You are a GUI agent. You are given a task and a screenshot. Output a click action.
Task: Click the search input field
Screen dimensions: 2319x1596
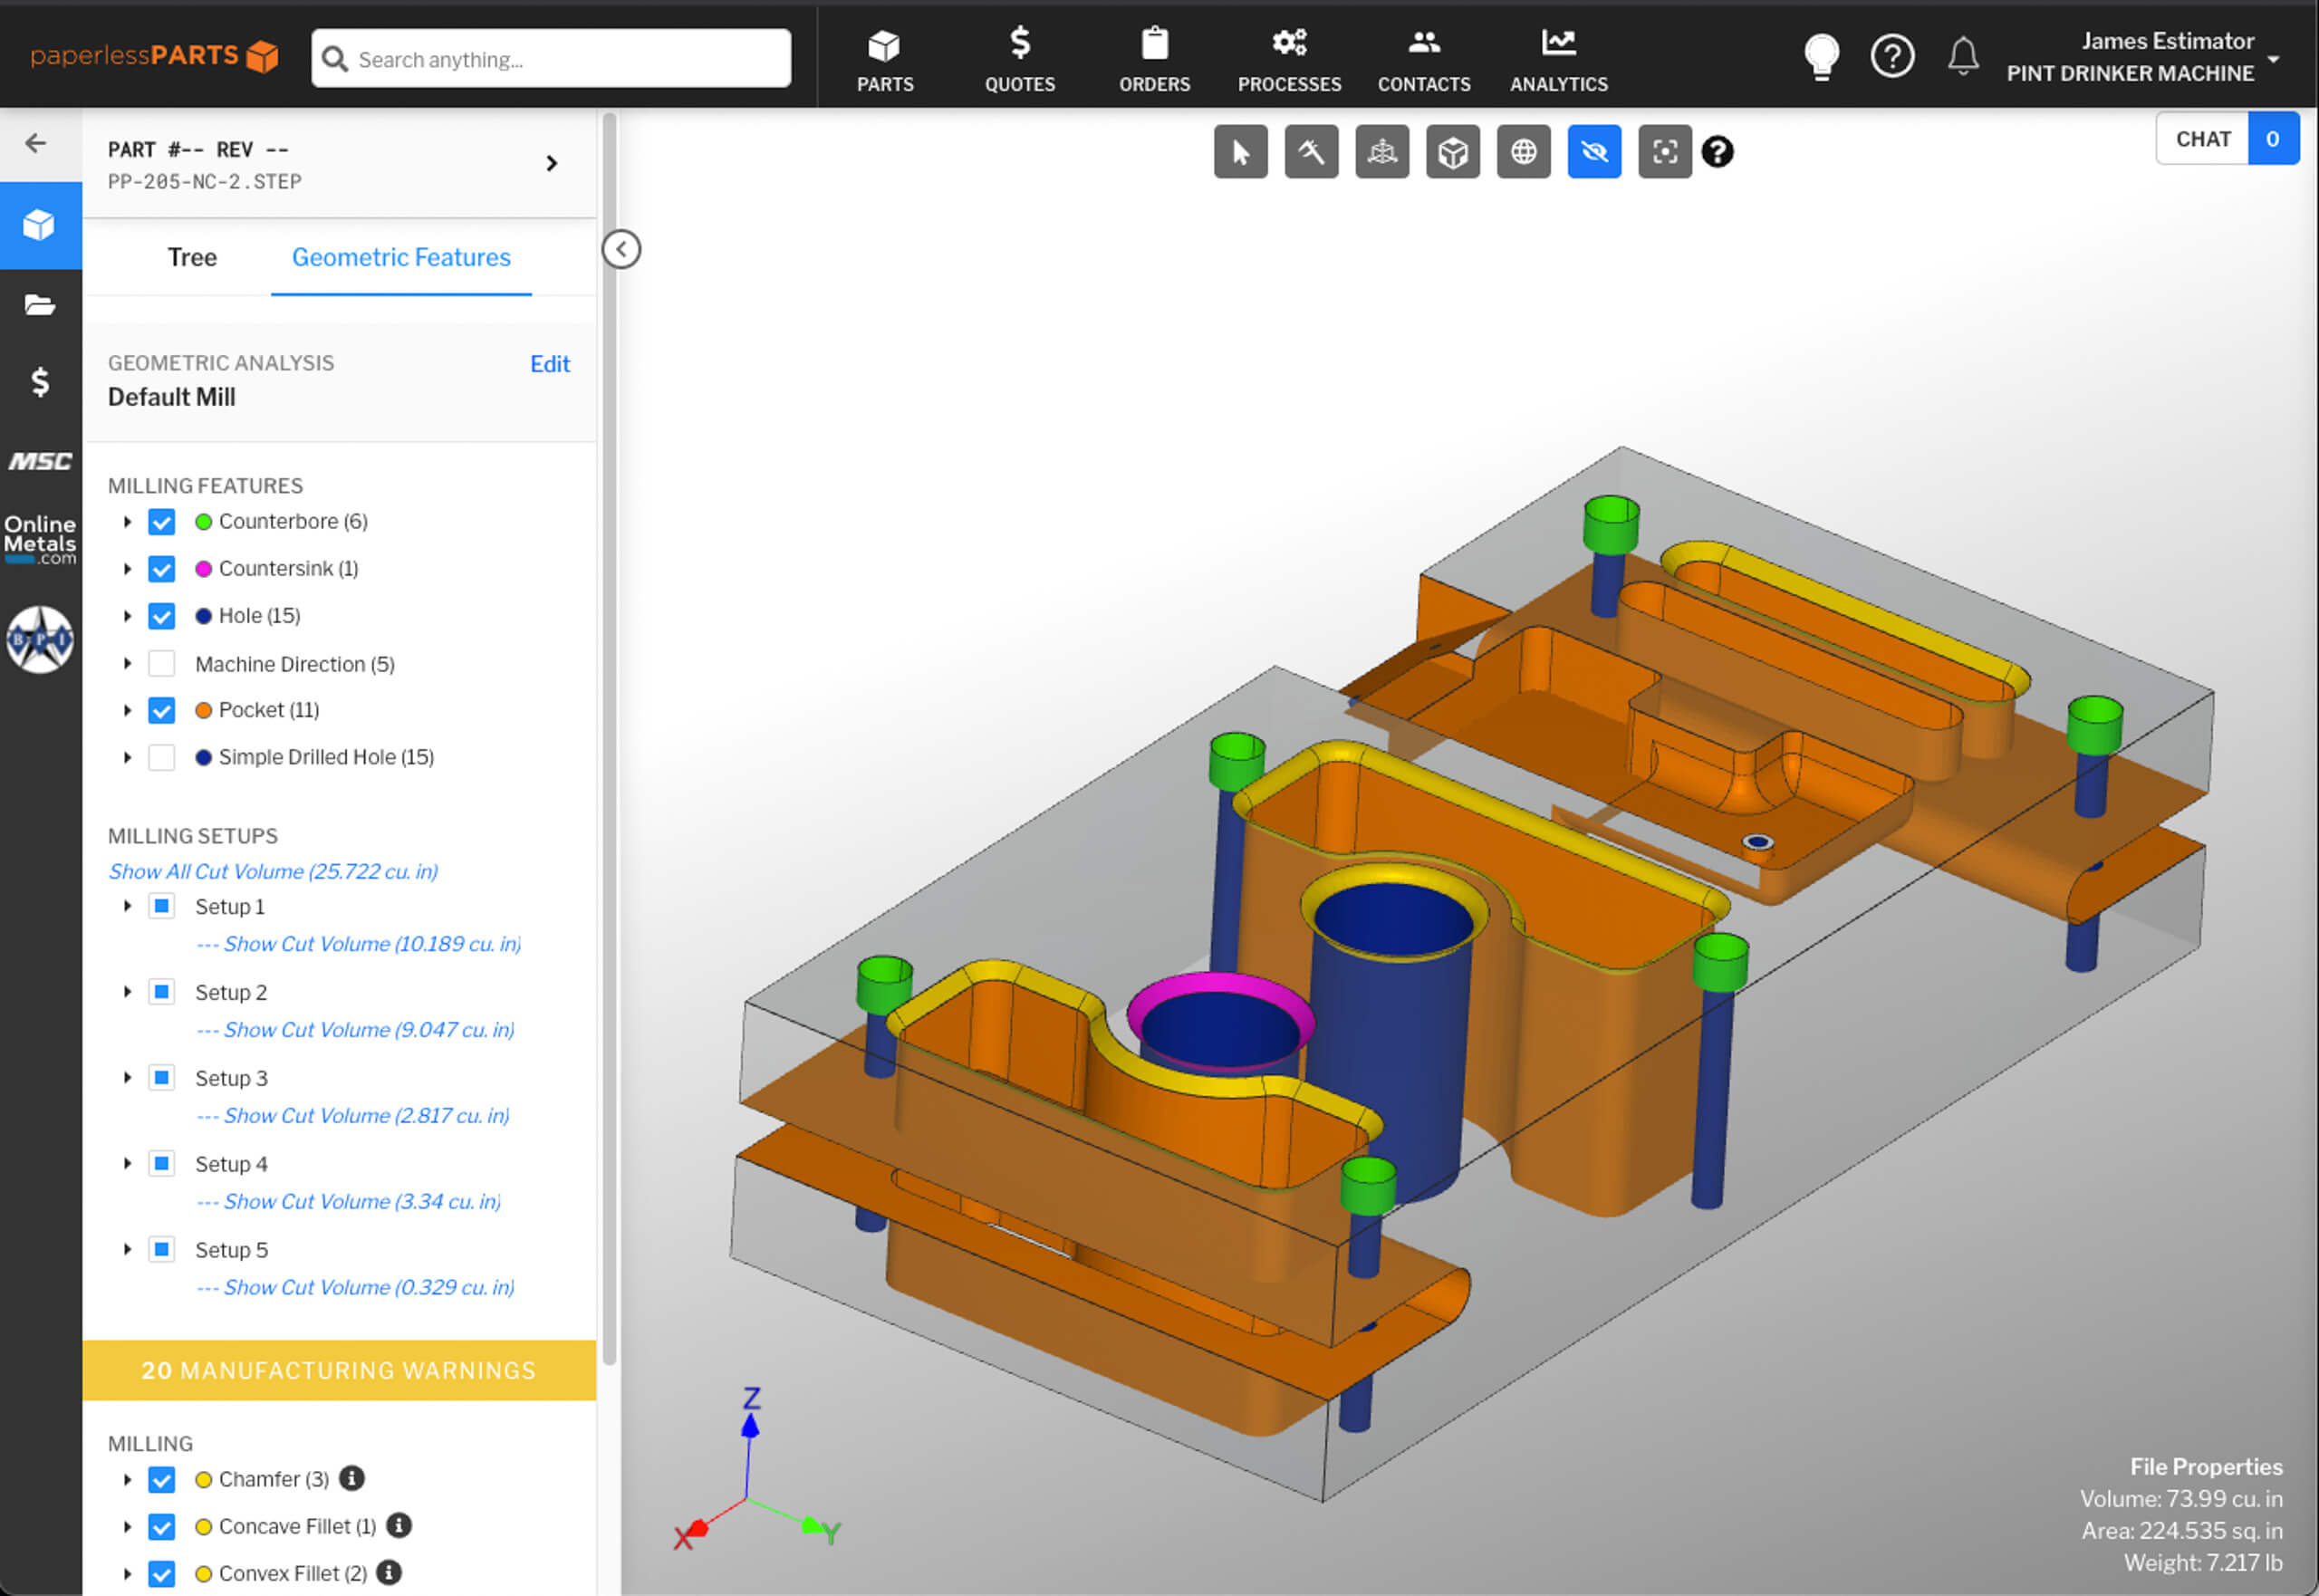coord(550,58)
